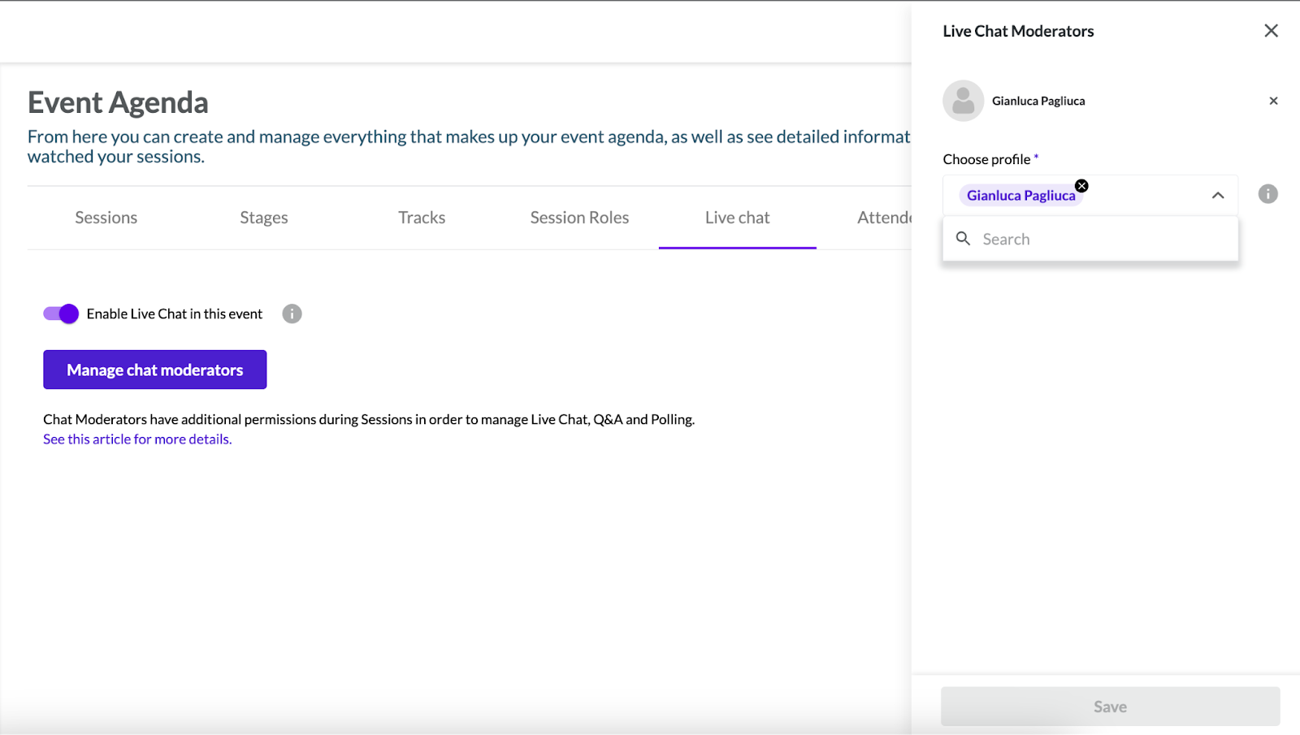Click the placeholder avatar for Gianluca Pagliuca
Screen dimensions: 1300x735
point(963,100)
